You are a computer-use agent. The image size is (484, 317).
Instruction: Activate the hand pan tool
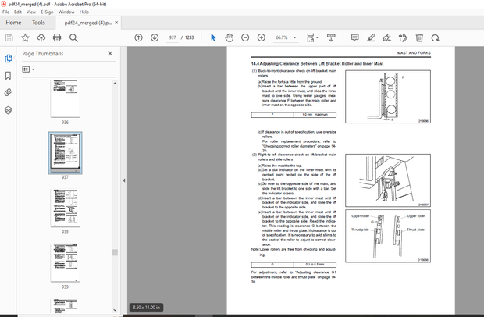point(229,37)
